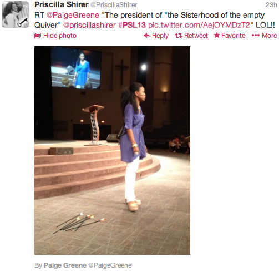Click the Favorite text button

(x=234, y=35)
